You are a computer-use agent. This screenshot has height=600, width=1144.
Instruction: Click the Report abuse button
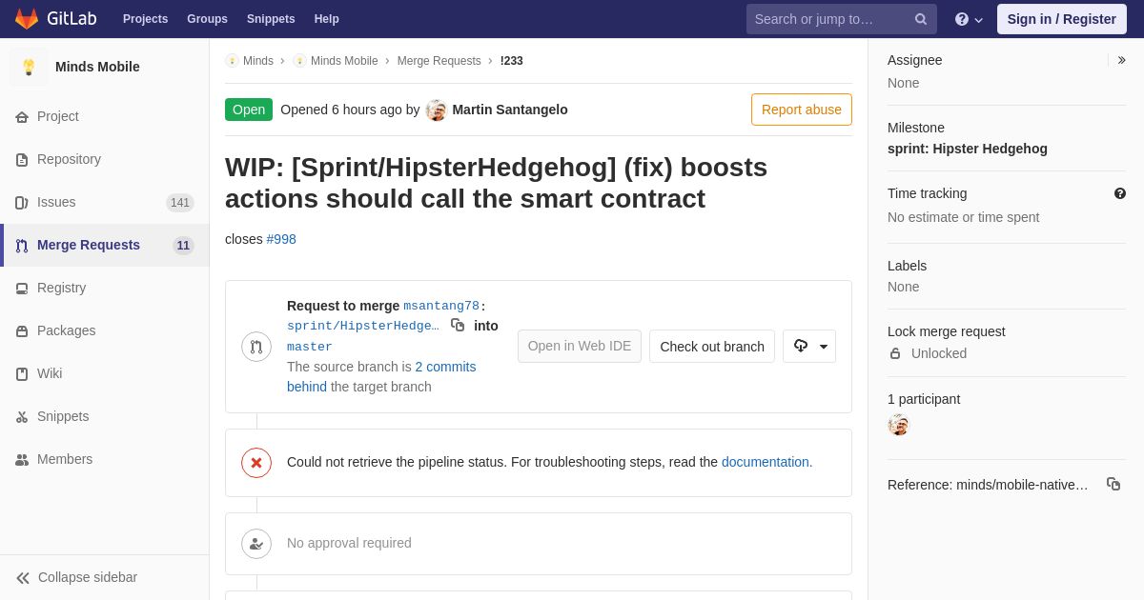[x=802, y=110]
